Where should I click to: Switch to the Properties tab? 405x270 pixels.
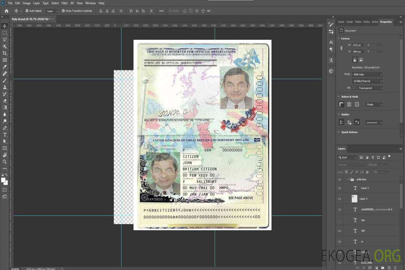pyautogui.click(x=386, y=22)
